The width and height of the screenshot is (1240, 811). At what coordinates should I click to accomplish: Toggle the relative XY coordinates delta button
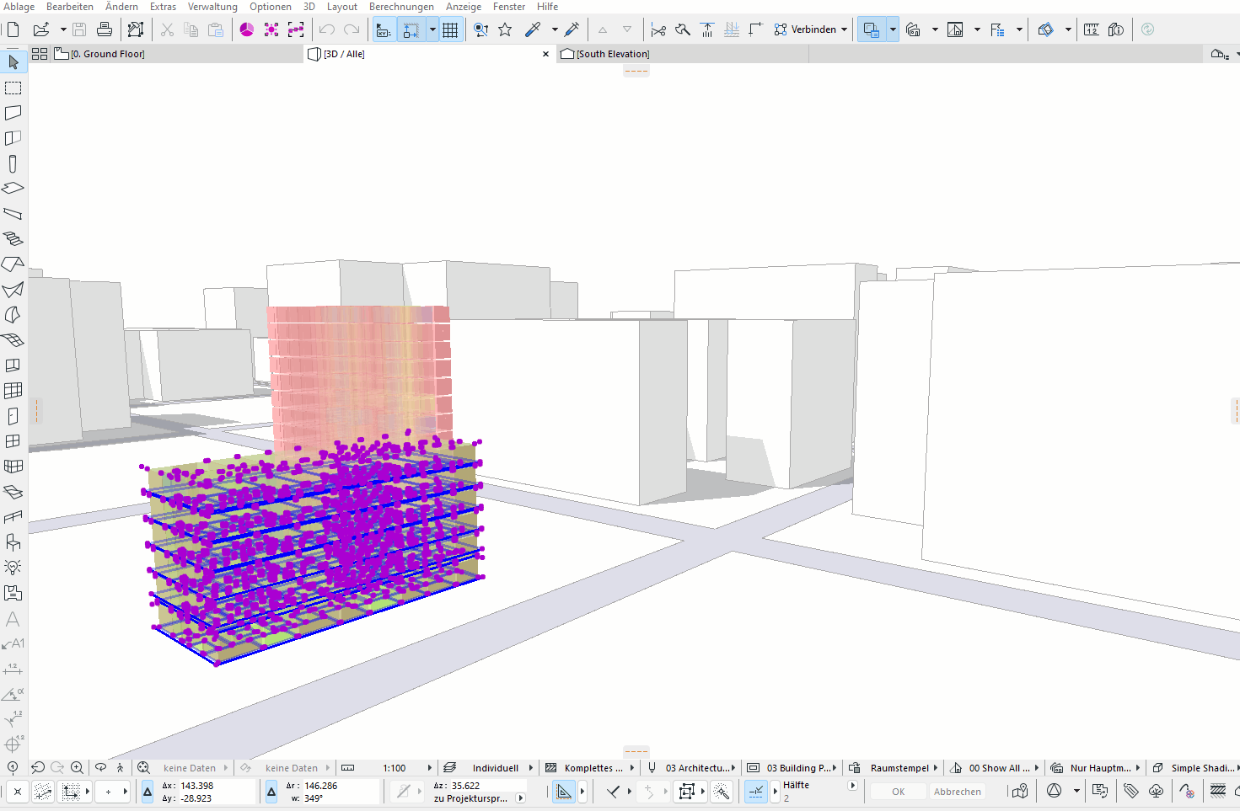[148, 792]
